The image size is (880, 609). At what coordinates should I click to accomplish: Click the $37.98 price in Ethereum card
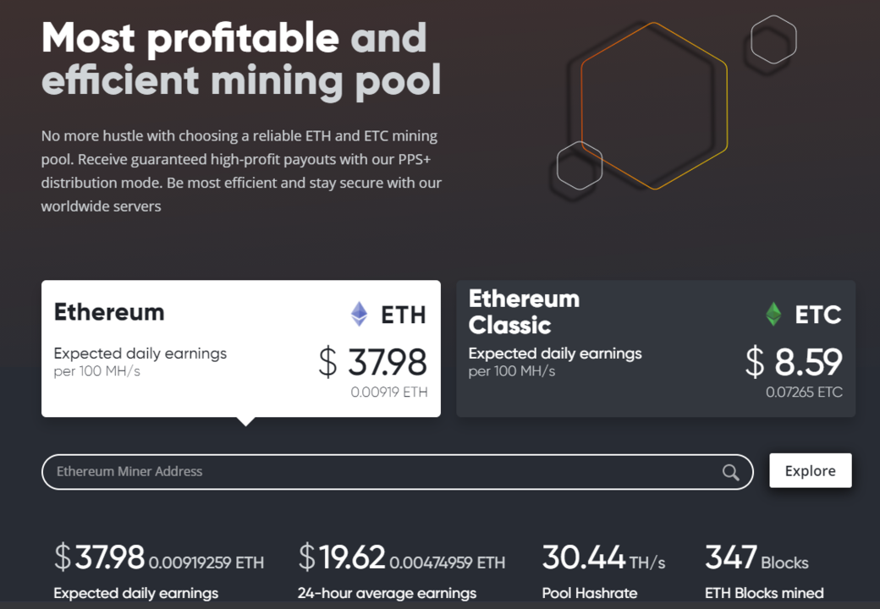373,362
